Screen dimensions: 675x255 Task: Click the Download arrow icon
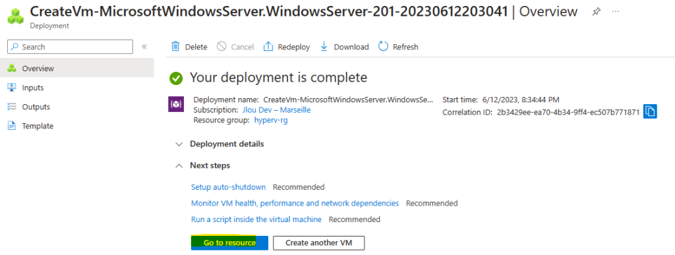point(324,46)
